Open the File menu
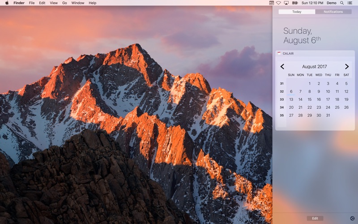358x224 pixels. click(x=32, y=3)
